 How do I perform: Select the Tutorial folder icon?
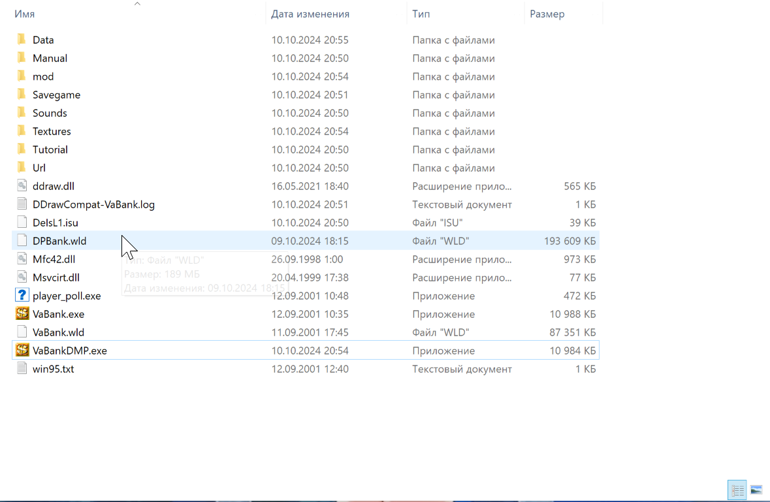coord(22,149)
